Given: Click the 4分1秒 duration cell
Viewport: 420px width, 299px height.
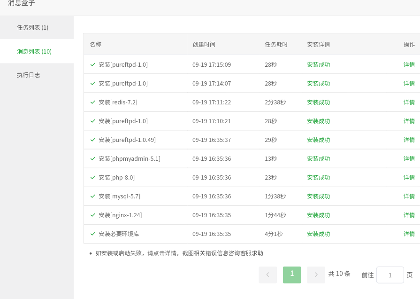Looking at the screenshot, I should [274, 234].
